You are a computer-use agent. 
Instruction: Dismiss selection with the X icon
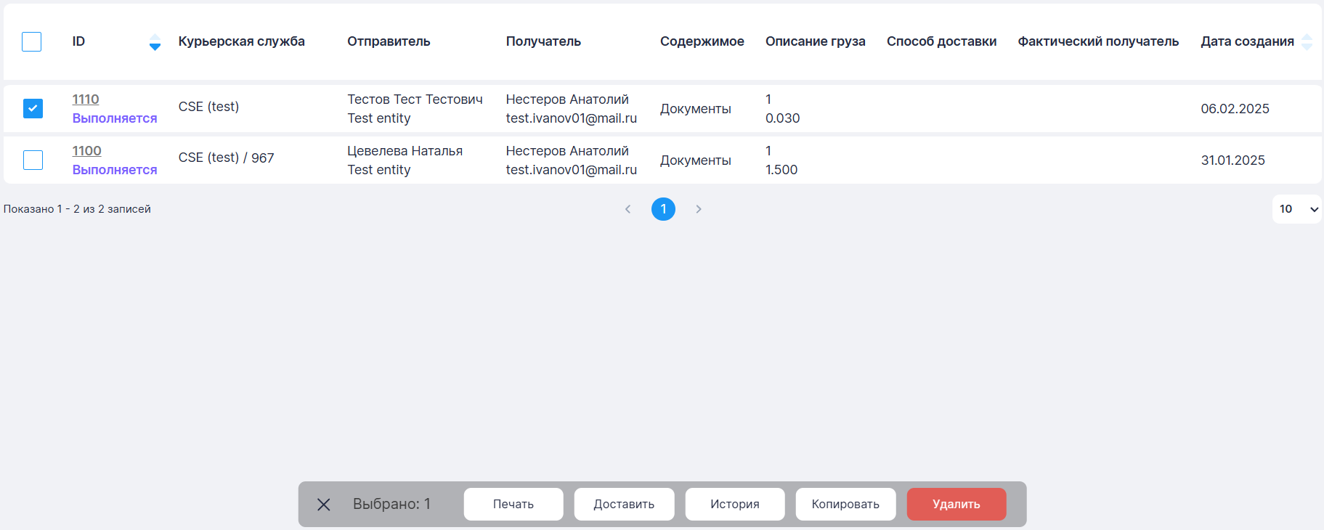click(324, 504)
